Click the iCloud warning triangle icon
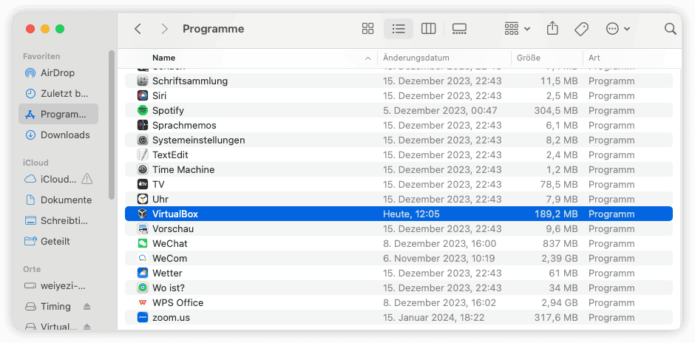Viewport: 695px width, 343px height. (87, 179)
